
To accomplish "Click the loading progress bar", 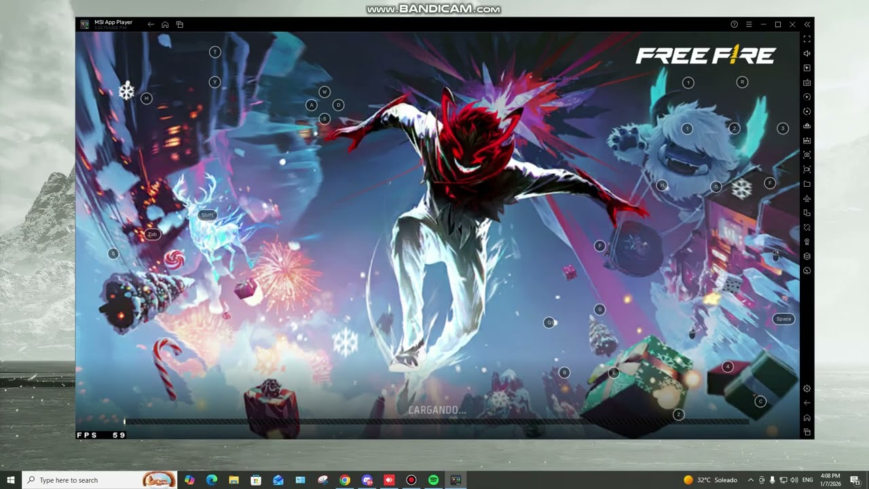I will coord(437,422).
